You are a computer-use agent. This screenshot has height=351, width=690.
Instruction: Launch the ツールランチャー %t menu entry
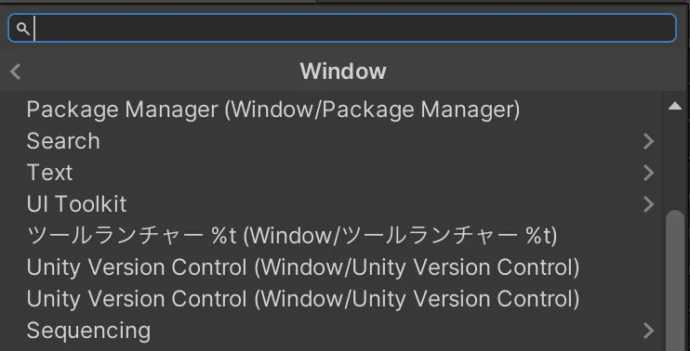pyautogui.click(x=292, y=236)
